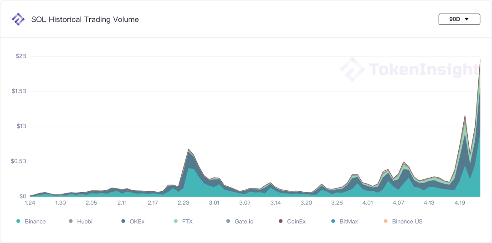Click the brown CoinEx legend color dot
Image resolution: width=492 pixels, height=243 pixels.
[x=281, y=221]
